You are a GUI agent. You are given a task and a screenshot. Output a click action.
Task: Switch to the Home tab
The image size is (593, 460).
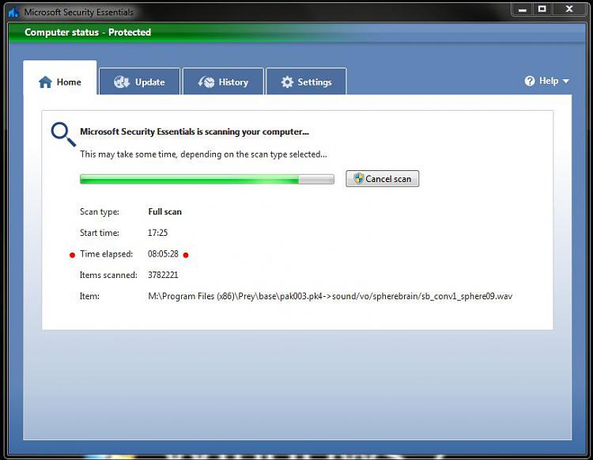[x=60, y=78]
